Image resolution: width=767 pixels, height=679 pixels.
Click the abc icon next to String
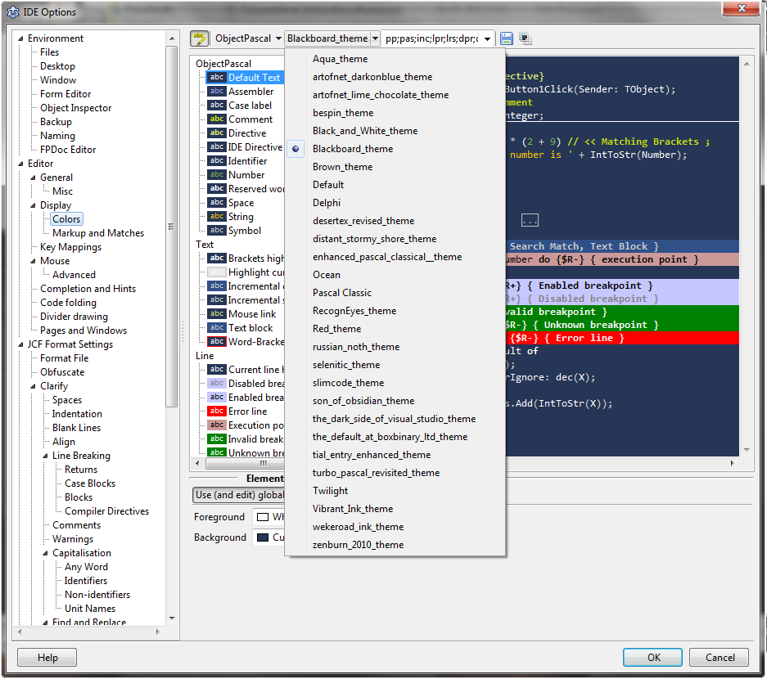click(x=217, y=217)
